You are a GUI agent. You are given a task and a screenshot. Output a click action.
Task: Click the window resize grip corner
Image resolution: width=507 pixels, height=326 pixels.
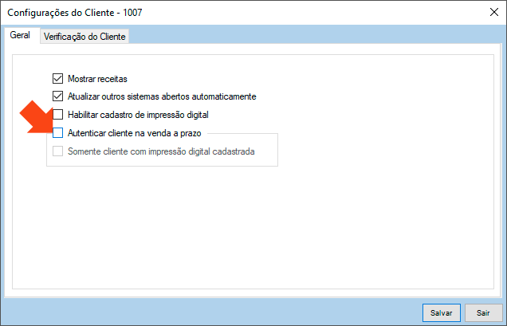(x=502, y=321)
